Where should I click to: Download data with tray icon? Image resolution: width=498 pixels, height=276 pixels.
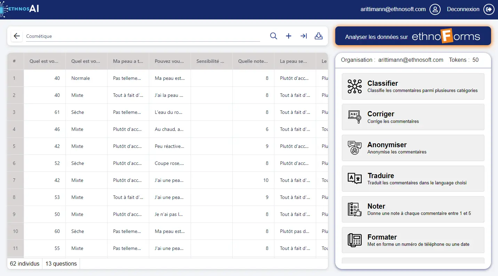(319, 36)
